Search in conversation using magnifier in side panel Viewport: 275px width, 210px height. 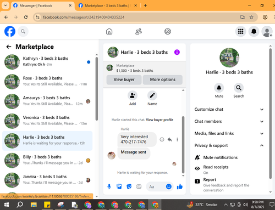coord(239,88)
